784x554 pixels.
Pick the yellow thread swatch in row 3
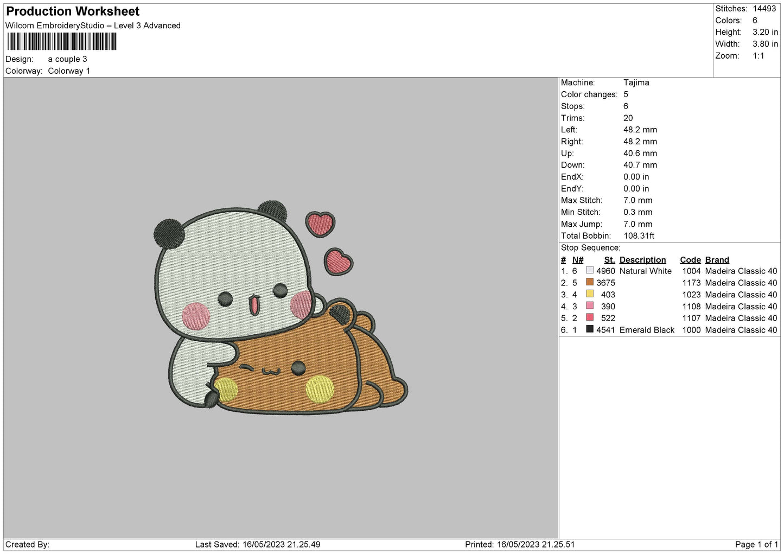[x=589, y=294]
